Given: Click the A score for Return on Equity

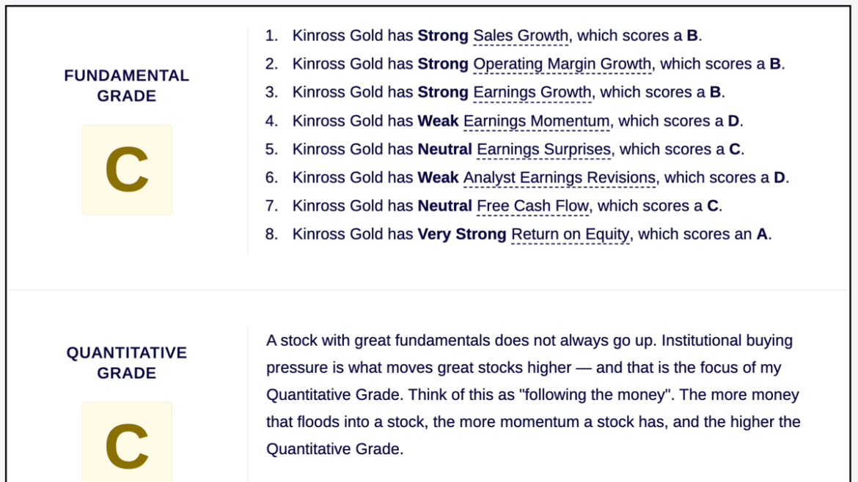Looking at the screenshot, I should pos(762,234).
